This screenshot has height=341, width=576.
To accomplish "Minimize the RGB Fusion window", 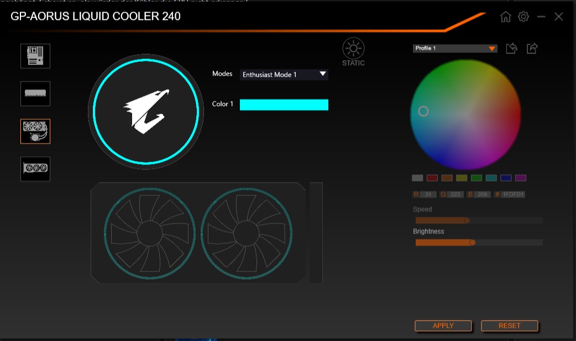I will point(541,17).
